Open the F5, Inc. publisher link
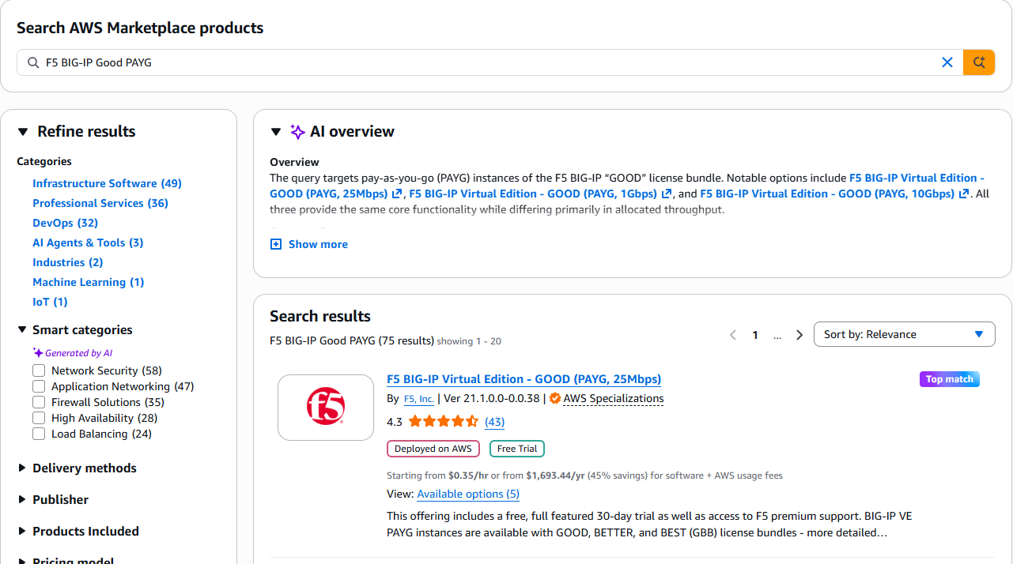 pyautogui.click(x=418, y=399)
